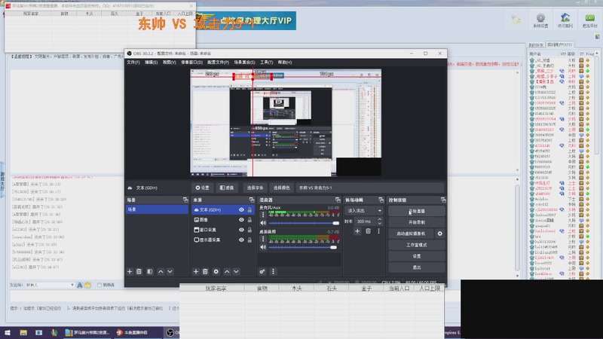Open the scene filters icon in the Scenes panel

point(150,272)
